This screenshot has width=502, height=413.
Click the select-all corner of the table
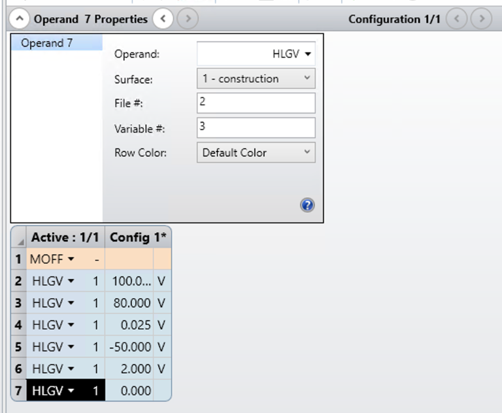(18, 237)
